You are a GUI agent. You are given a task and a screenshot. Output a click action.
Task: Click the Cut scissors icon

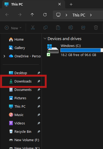pyautogui.click(x=33, y=27)
